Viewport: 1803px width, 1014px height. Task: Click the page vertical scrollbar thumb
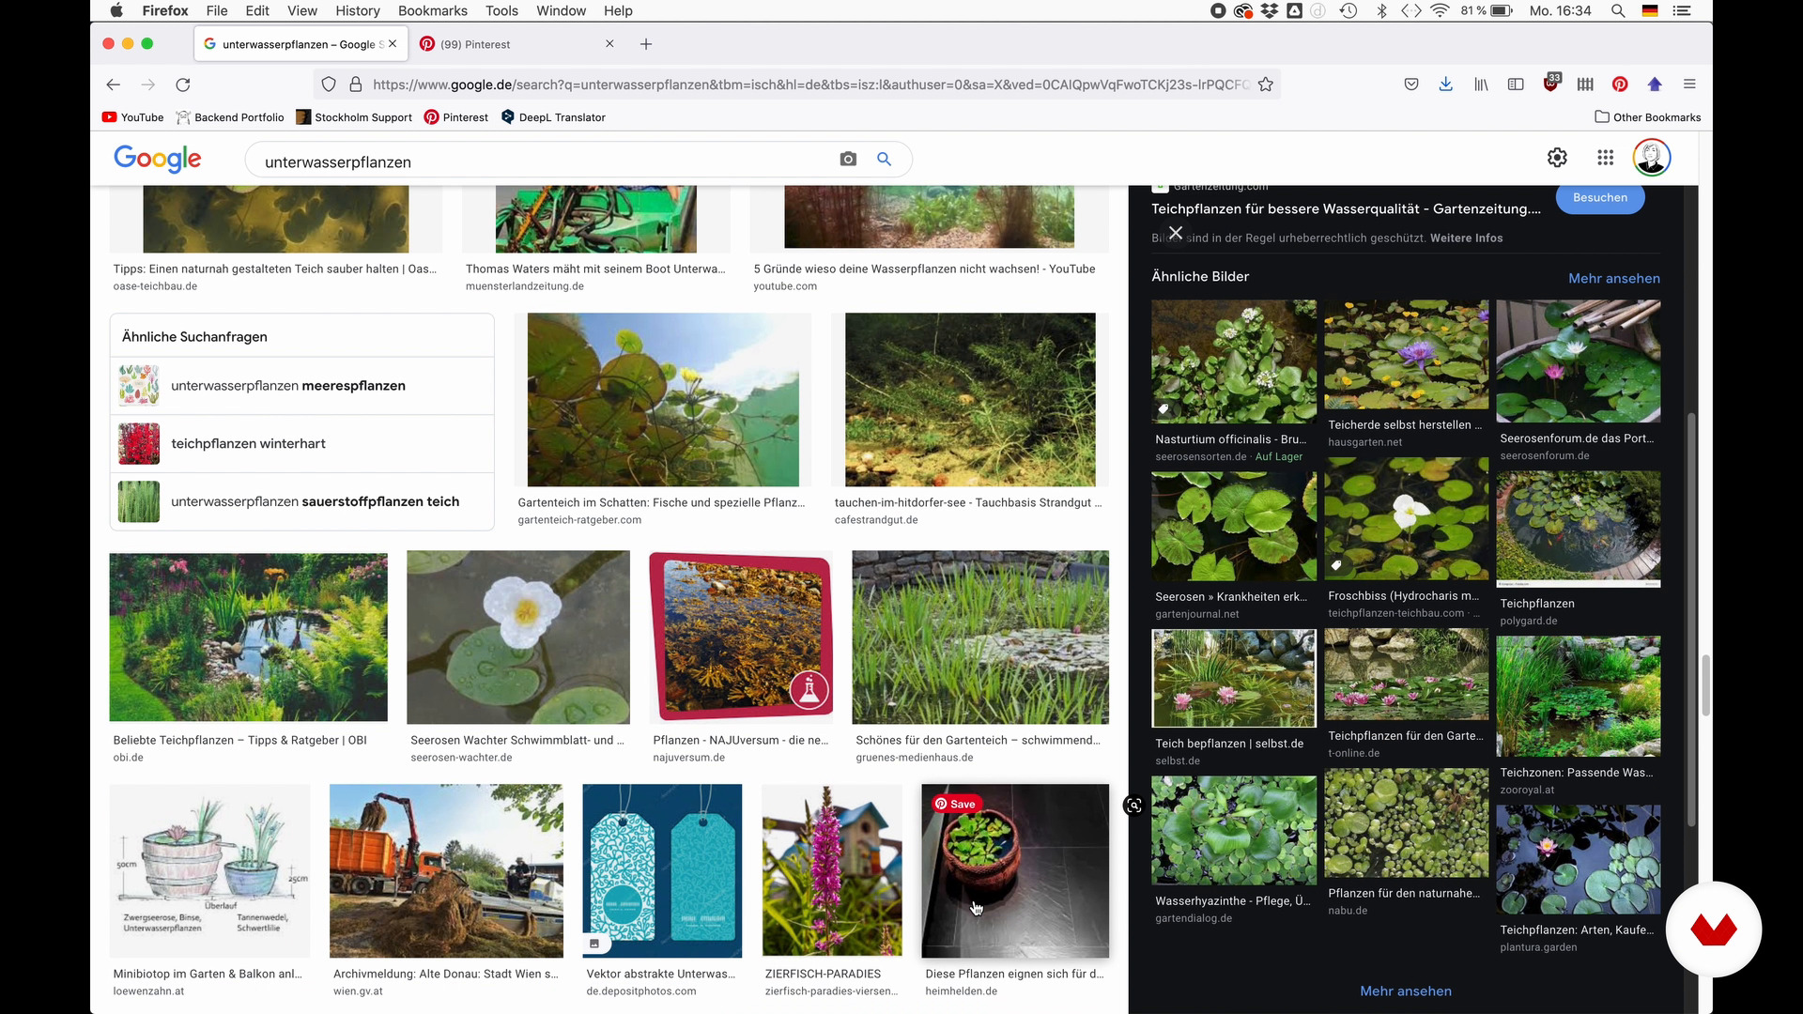tap(1705, 685)
